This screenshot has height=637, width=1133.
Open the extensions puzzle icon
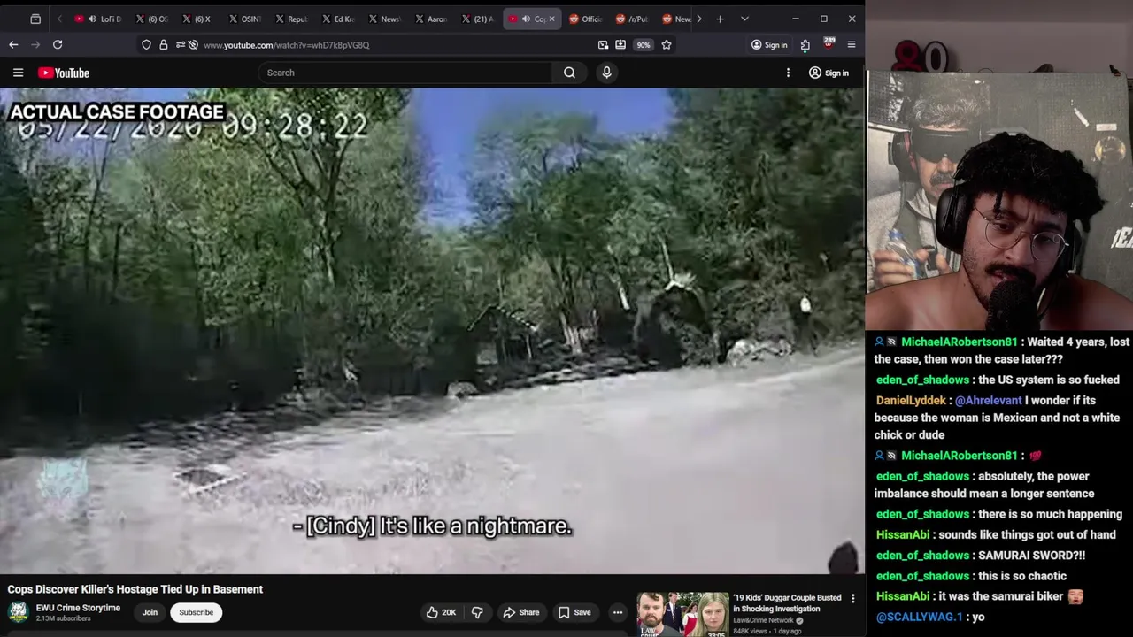805,44
